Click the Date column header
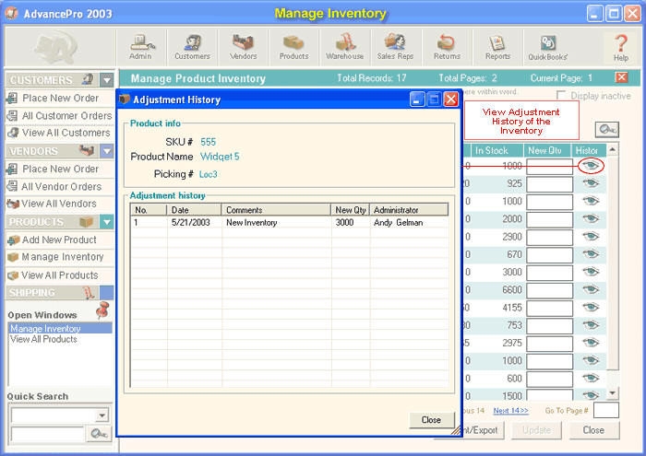646x456 pixels. tap(194, 210)
